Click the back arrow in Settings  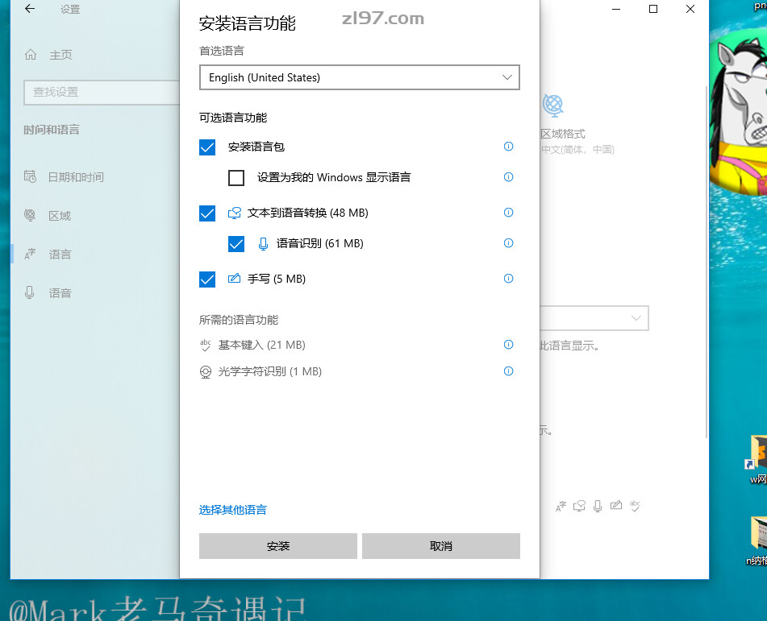pos(30,9)
